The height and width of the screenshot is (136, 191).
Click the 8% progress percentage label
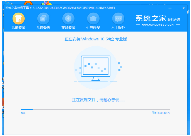tap(23, 113)
